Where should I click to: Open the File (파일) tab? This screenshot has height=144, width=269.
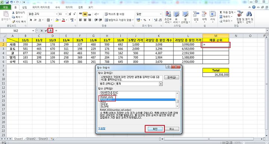(6, 7)
